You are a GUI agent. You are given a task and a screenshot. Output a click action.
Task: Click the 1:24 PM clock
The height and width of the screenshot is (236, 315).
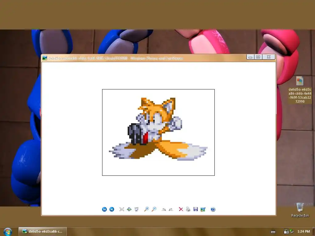point(304,231)
